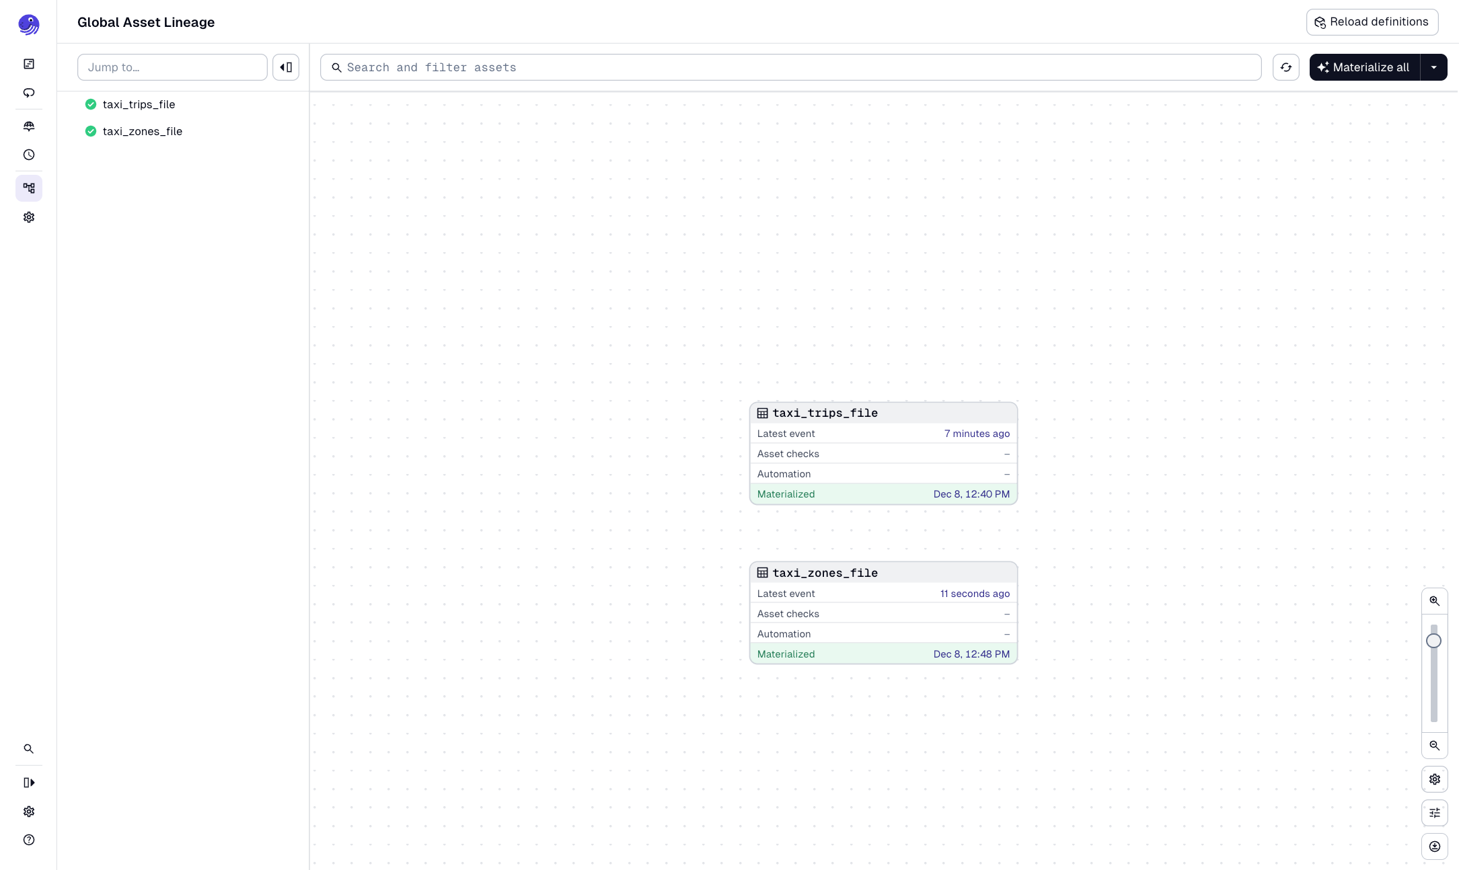Open the Deployment globe icon
The image size is (1459, 870).
coord(28,126)
